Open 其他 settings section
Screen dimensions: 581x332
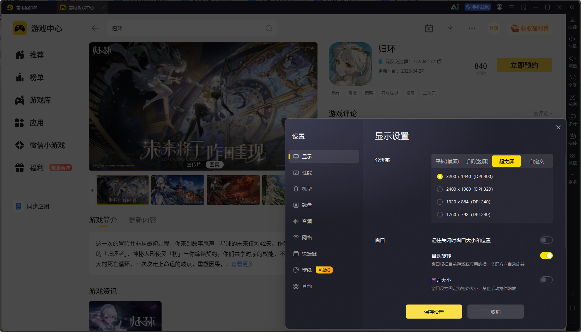click(x=324, y=286)
